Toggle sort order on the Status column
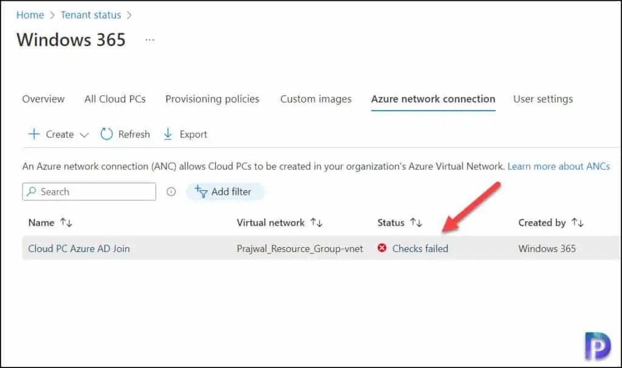Viewport: 622px width, 368px height. (x=417, y=222)
